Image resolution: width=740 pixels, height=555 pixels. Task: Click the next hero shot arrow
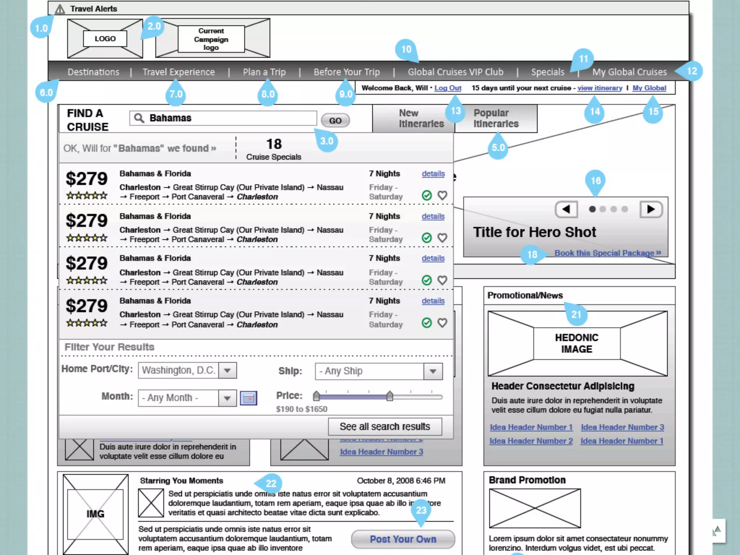click(650, 209)
